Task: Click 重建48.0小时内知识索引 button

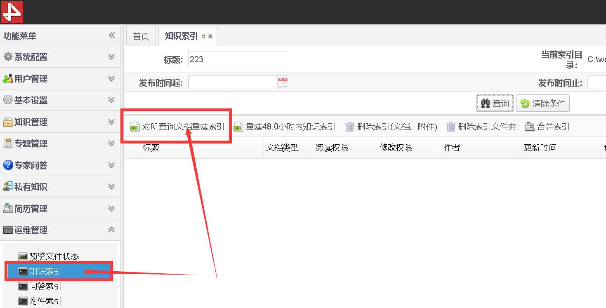Action: (x=285, y=127)
